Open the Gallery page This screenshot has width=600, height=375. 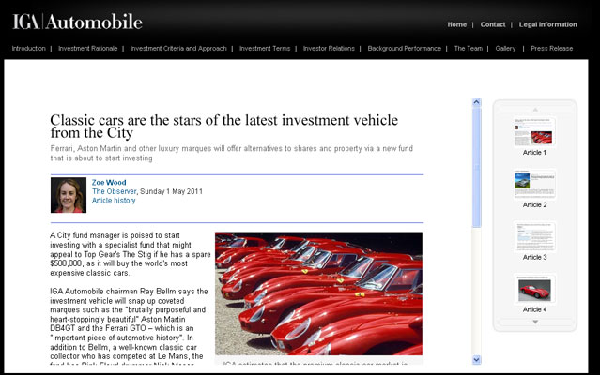[505, 48]
